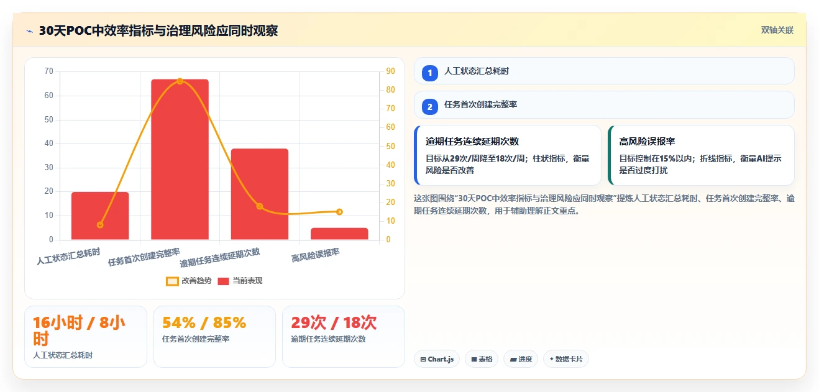
Task: Click the trend line point above 高风险误报率
Action: (339, 212)
